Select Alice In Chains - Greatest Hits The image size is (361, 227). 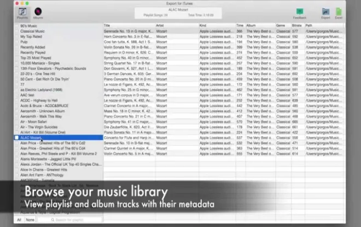44,170
